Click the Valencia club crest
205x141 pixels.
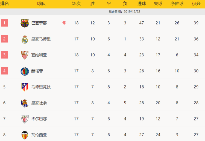tap(25, 135)
